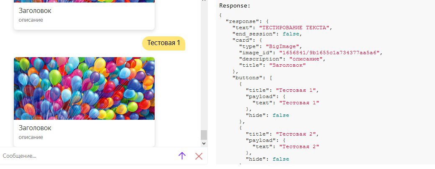Click the chat scrollbar thumb
The width and height of the screenshot is (435, 169).
pos(204,135)
